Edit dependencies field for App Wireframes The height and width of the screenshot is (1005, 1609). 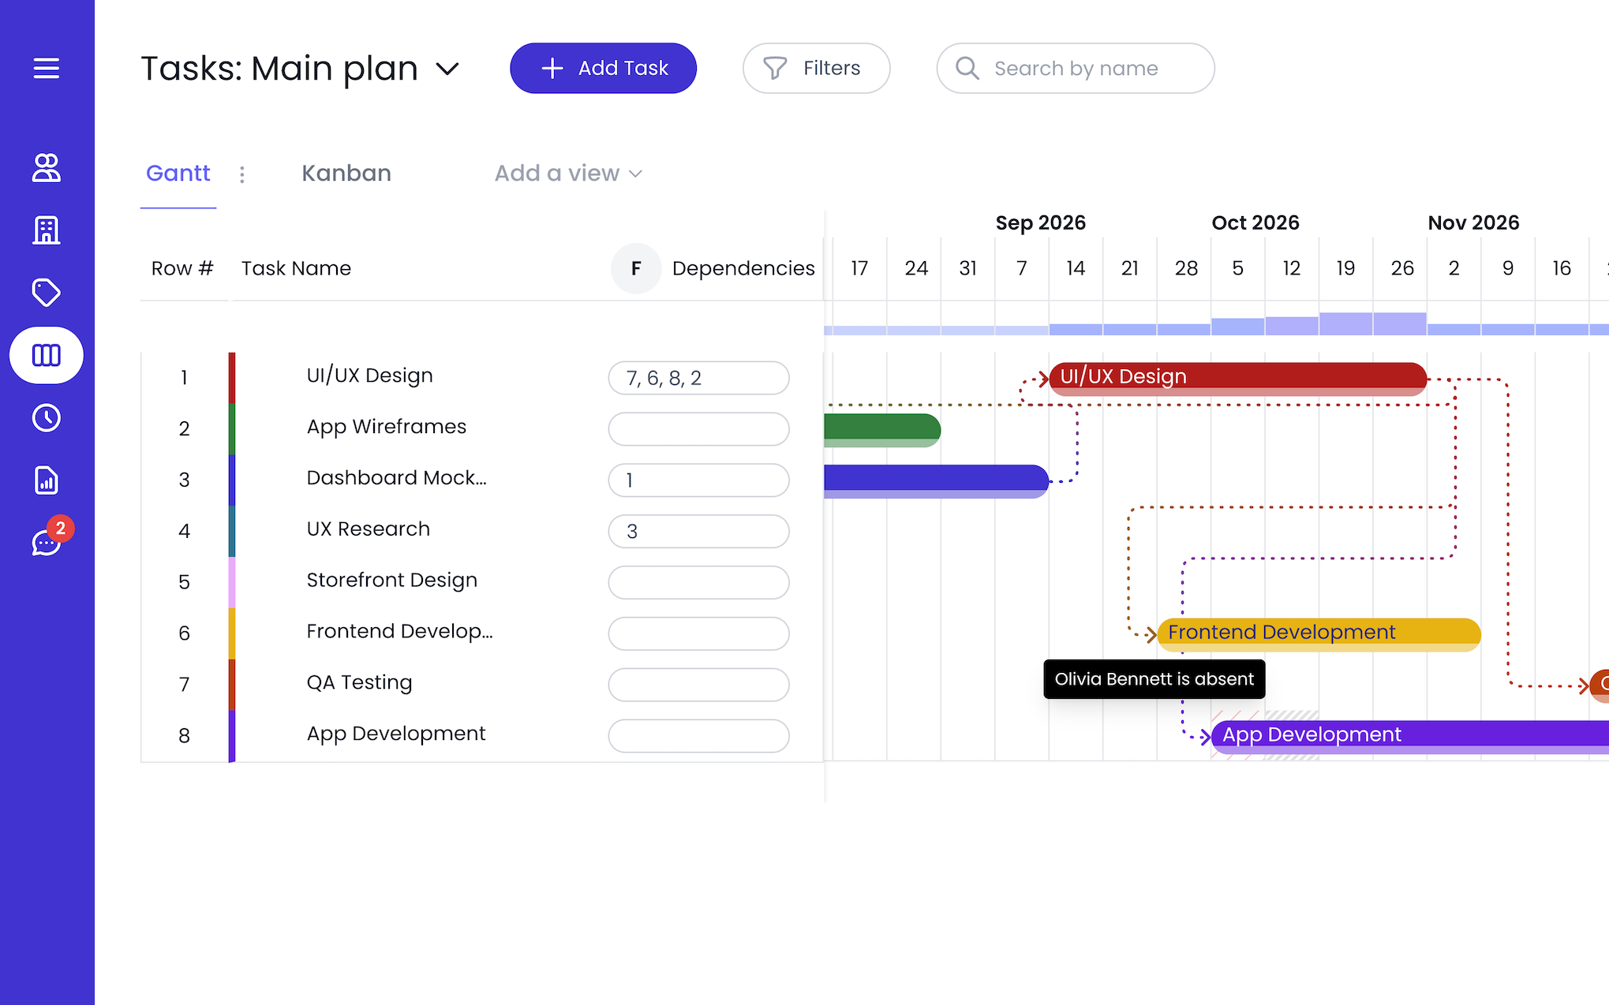698,429
